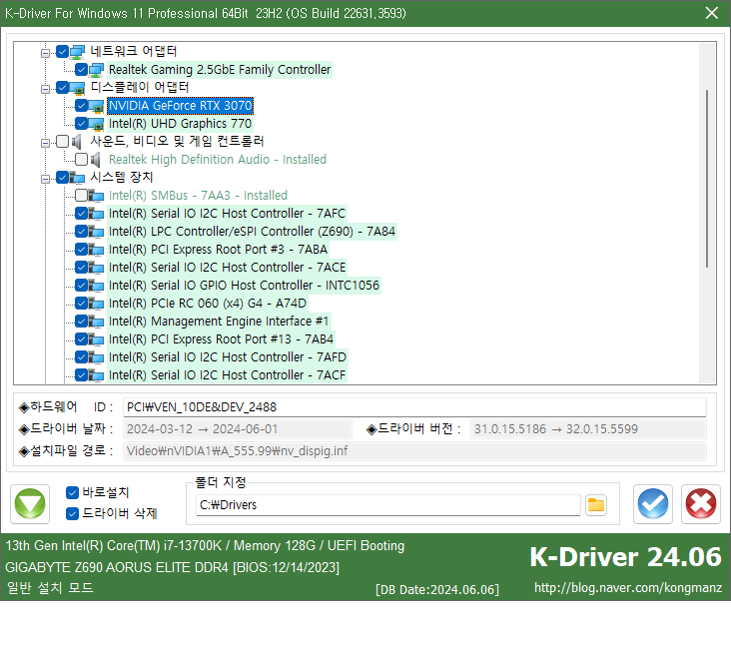
Task: Collapse the 네트워크 어댑터 tree node
Action: pos(45,53)
